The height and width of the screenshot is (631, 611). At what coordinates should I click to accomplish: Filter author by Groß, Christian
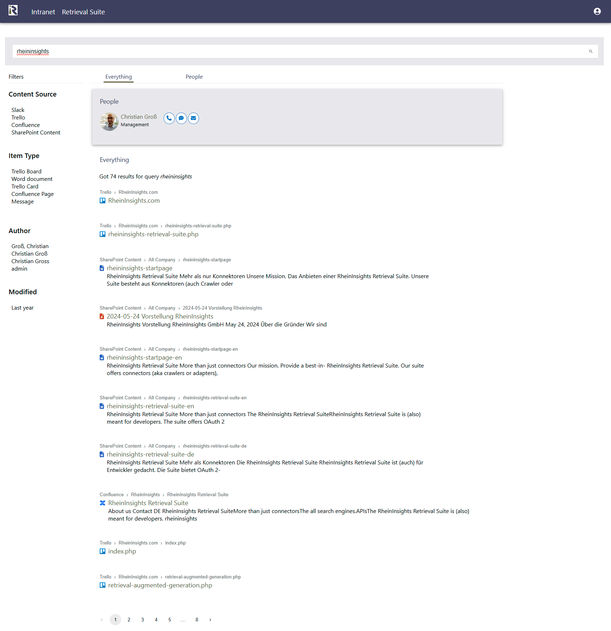pos(30,246)
